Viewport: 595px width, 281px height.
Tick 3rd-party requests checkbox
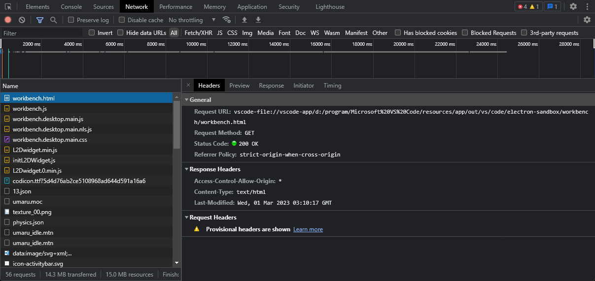click(x=524, y=32)
